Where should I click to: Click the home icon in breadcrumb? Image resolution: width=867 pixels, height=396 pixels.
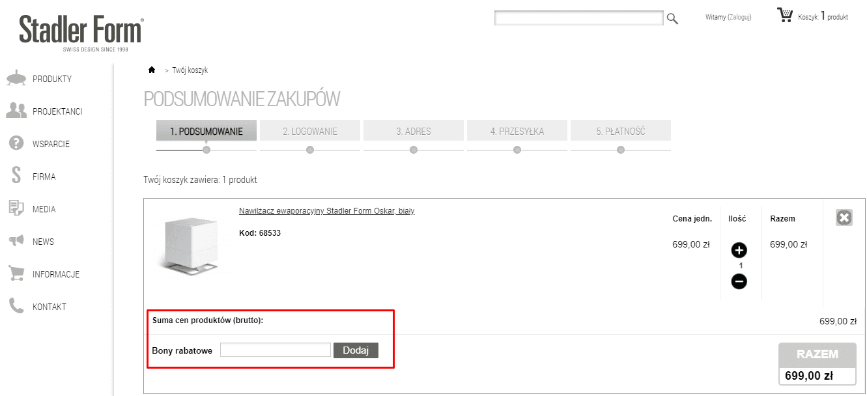[x=152, y=70]
